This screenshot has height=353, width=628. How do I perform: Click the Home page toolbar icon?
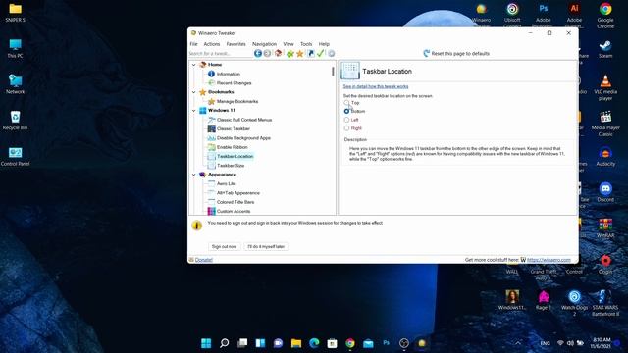click(x=278, y=53)
